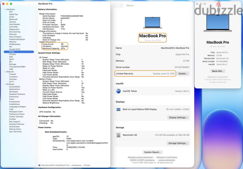
Task: Select Sync Services in sidebar
Action: (x=15, y=131)
